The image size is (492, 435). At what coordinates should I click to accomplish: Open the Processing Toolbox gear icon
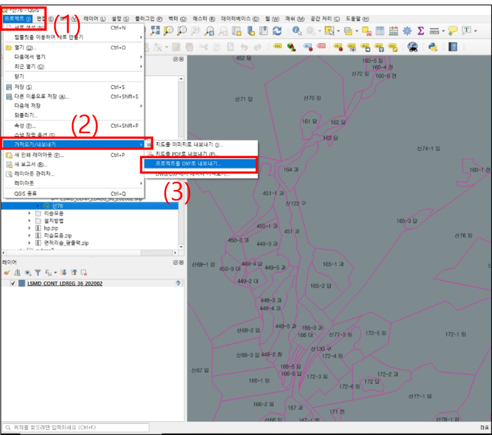(407, 31)
